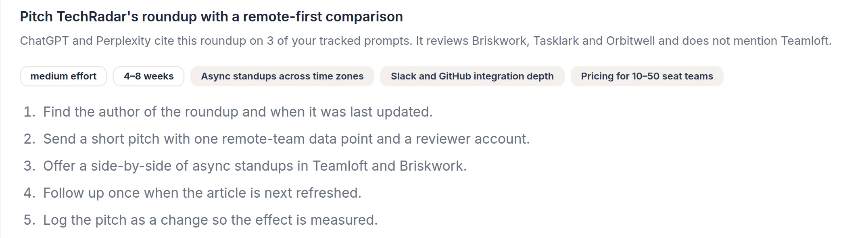Click the list number "1." marker

(x=29, y=112)
